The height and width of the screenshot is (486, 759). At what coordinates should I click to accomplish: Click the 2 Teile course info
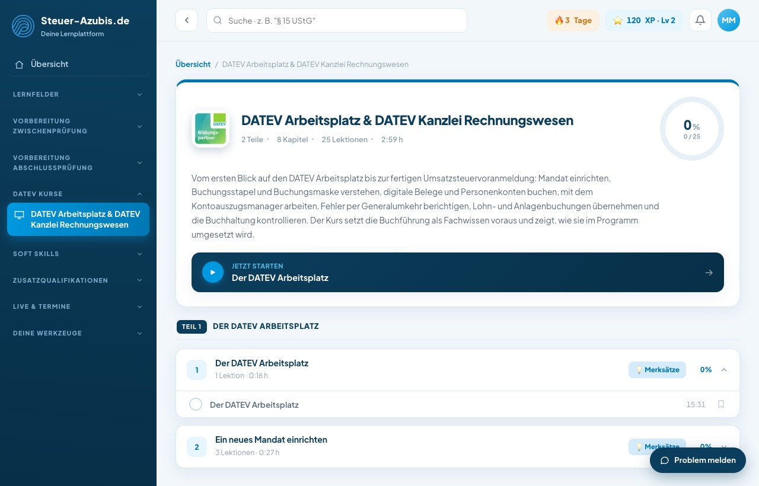tap(252, 140)
